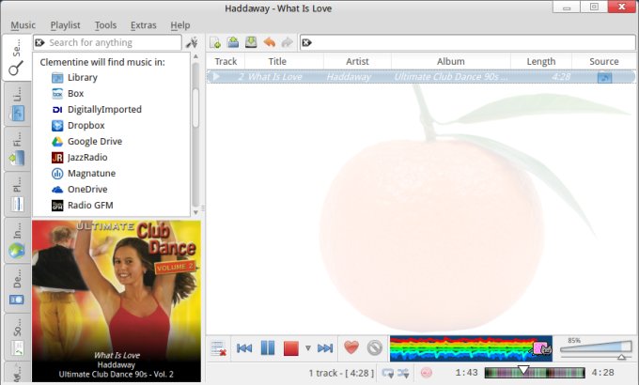Create a new playlist
639x385 pixels.
click(215, 42)
